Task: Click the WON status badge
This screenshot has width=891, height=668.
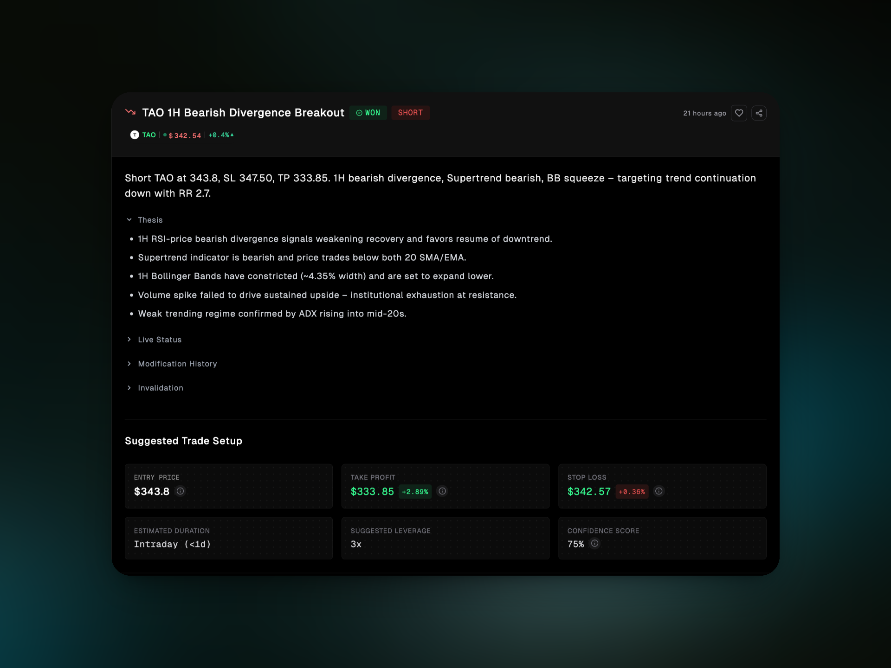Action: 368,113
